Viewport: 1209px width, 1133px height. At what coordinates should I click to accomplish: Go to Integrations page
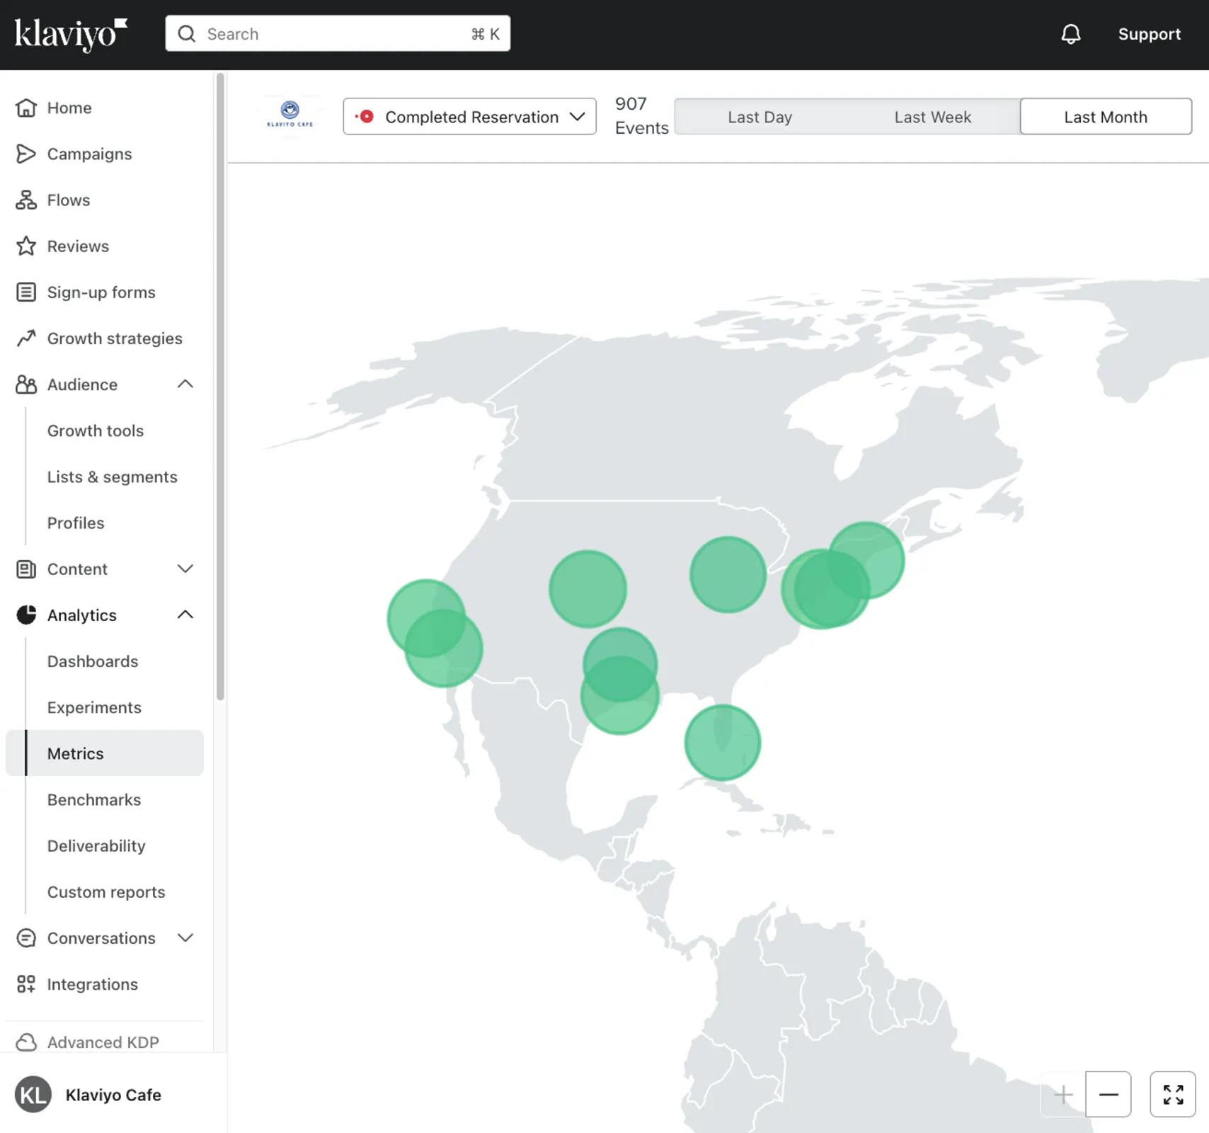click(93, 984)
